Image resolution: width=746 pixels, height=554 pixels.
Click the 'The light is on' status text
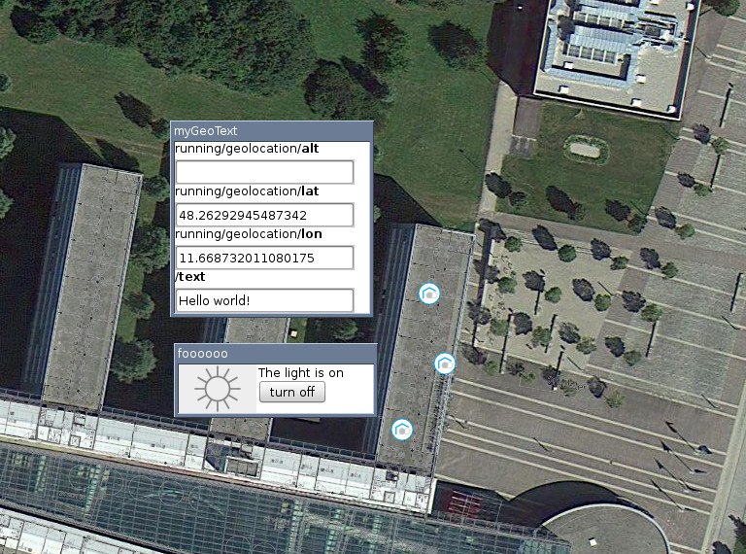coord(301,372)
